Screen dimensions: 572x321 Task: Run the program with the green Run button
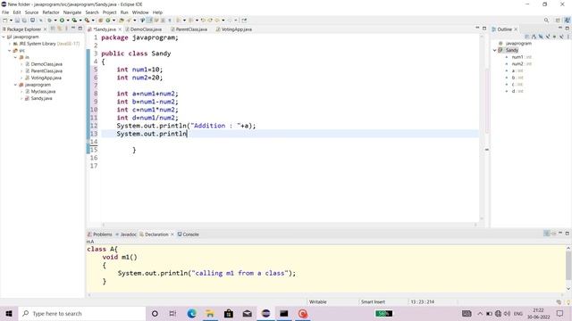(62, 21)
